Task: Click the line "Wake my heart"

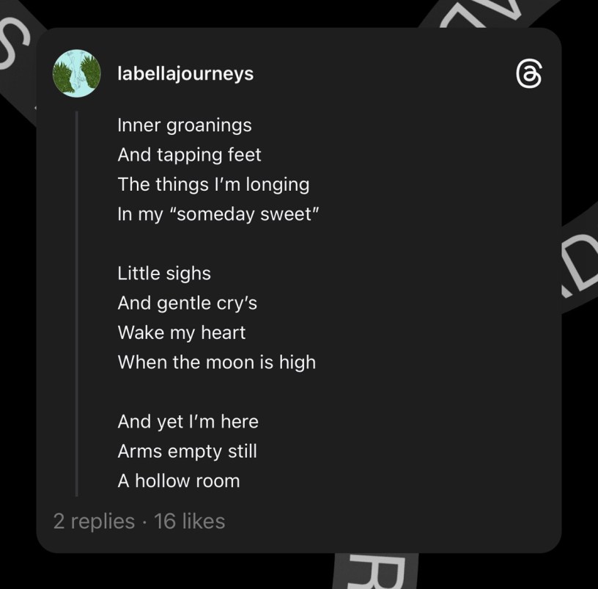Action: (x=181, y=332)
